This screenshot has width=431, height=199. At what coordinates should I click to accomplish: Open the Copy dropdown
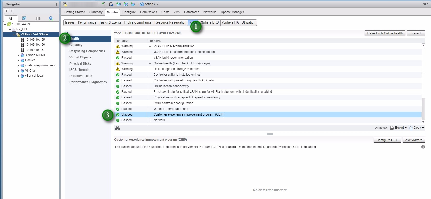[x=416, y=128]
